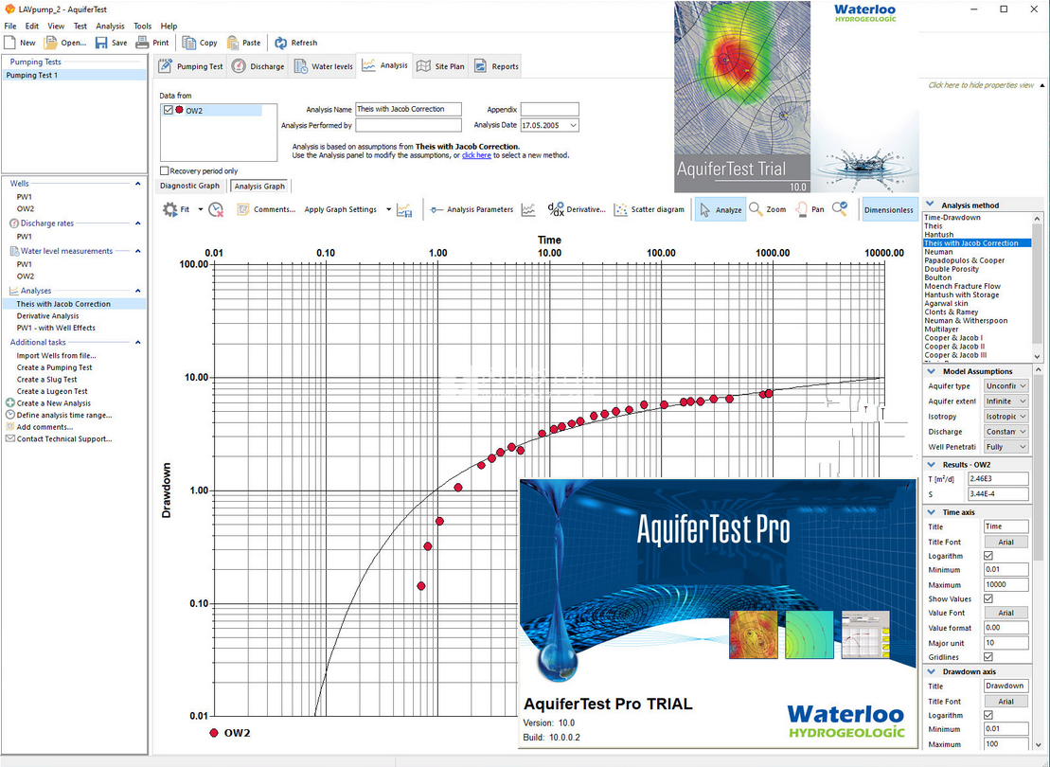The image size is (1050, 767).
Task: Switch to the Discharge tab
Action: tap(258, 66)
